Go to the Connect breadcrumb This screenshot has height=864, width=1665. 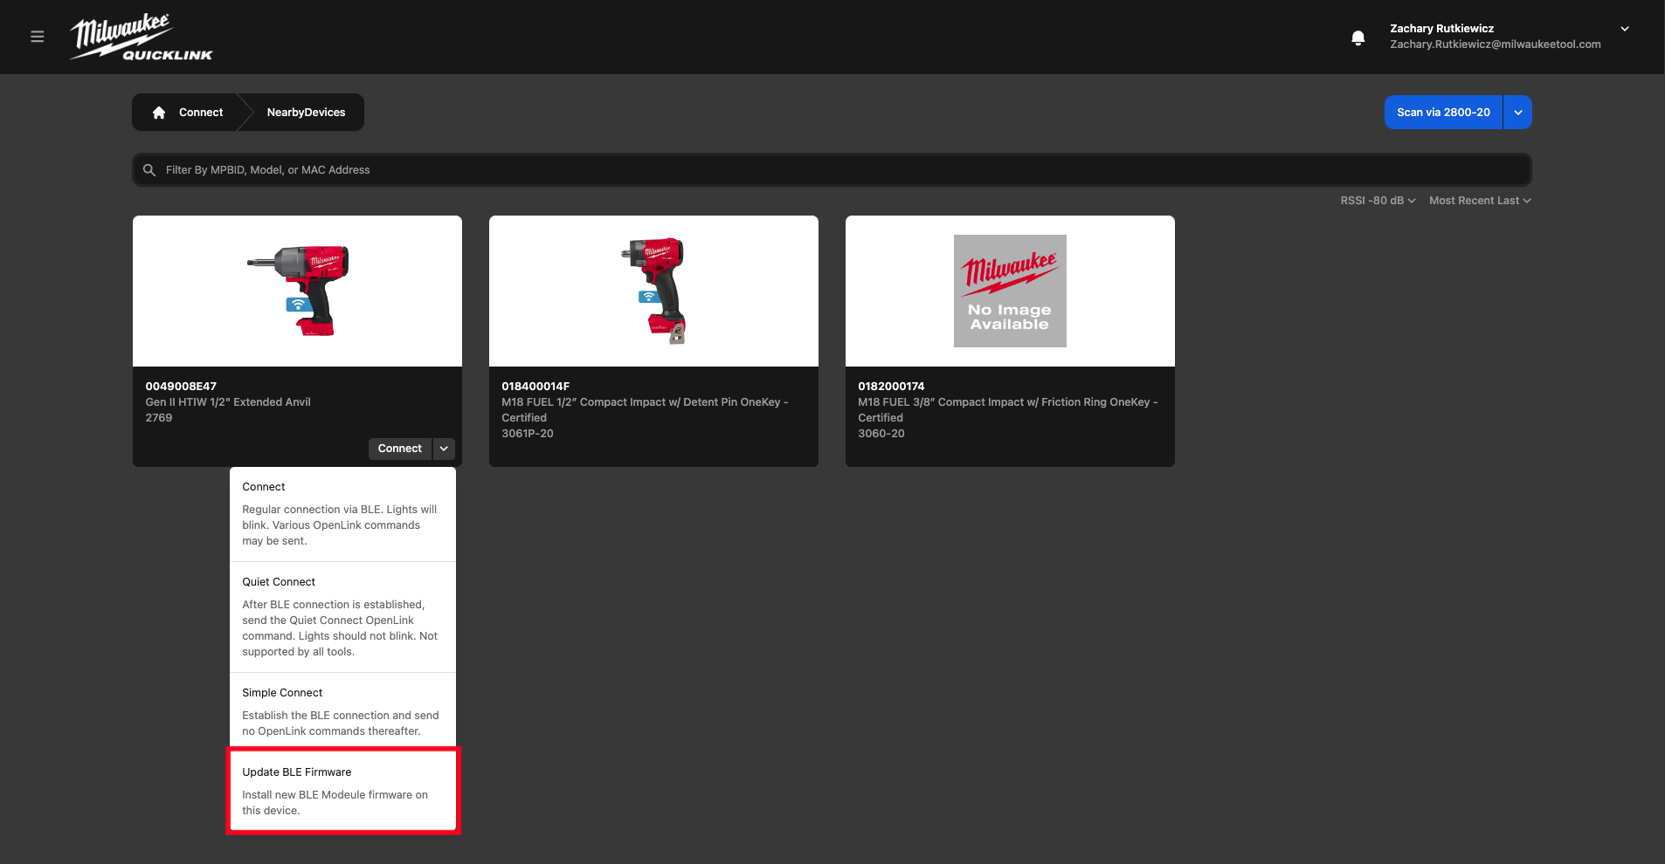coord(201,113)
